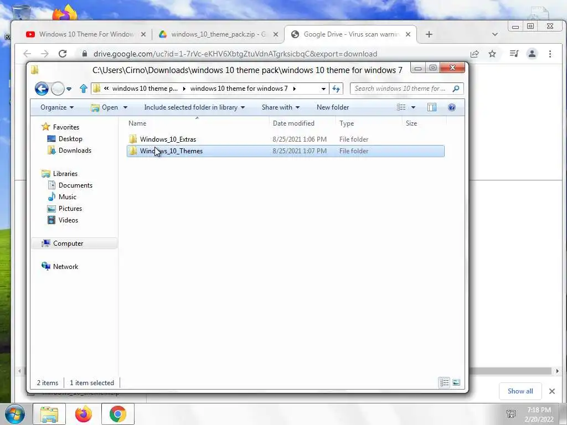Viewport: 567px width, 425px height.
Task: Click the Explorer Forward arrow button
Action: pos(58,89)
